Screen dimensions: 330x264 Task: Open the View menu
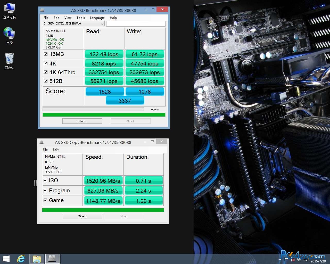pyautogui.click(x=68, y=18)
